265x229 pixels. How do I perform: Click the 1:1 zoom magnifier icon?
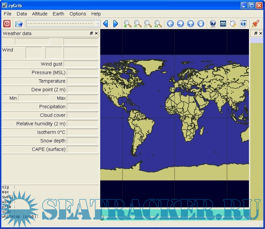click(158, 24)
